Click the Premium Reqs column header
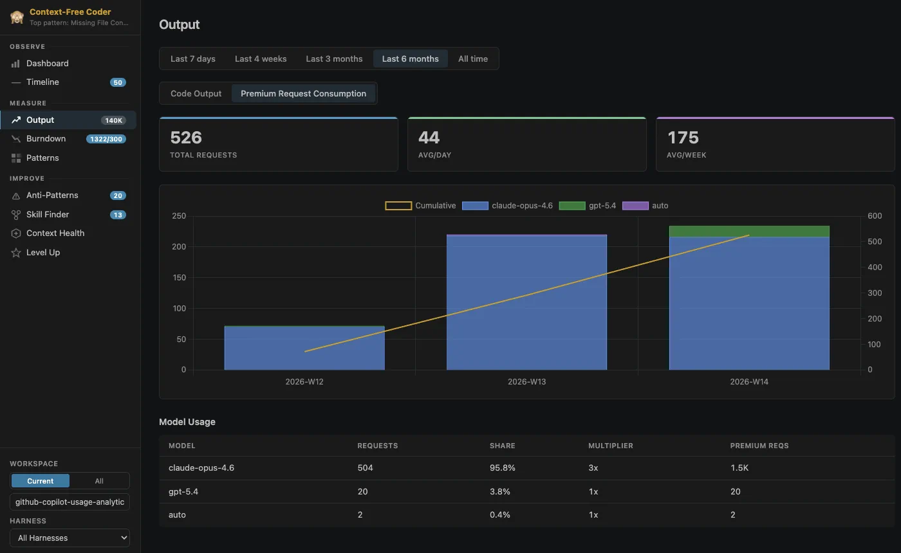Image resolution: width=901 pixels, height=553 pixels. [x=759, y=446]
